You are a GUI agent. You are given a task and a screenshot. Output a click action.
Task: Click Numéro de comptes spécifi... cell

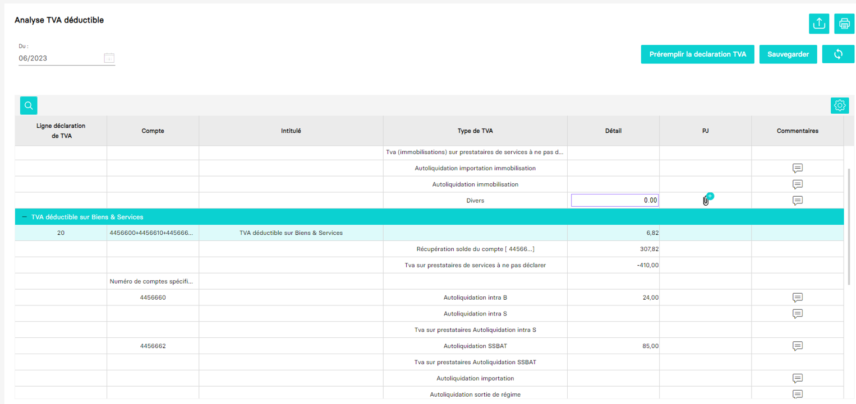153,281
